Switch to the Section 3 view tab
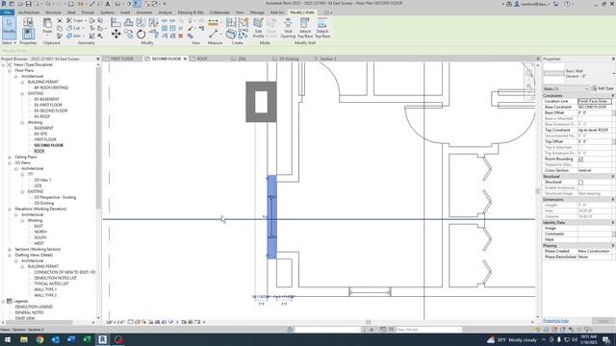Screen dimensions: 616x346 [x=328, y=59]
